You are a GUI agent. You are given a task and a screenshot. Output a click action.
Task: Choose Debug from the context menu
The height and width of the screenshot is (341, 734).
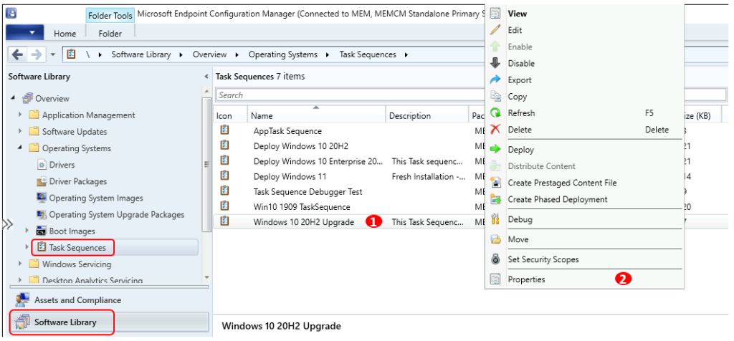pos(520,219)
